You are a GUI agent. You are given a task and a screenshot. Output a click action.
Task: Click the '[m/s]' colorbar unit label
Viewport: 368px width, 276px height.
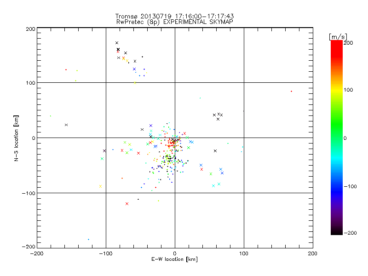[x=338, y=37]
